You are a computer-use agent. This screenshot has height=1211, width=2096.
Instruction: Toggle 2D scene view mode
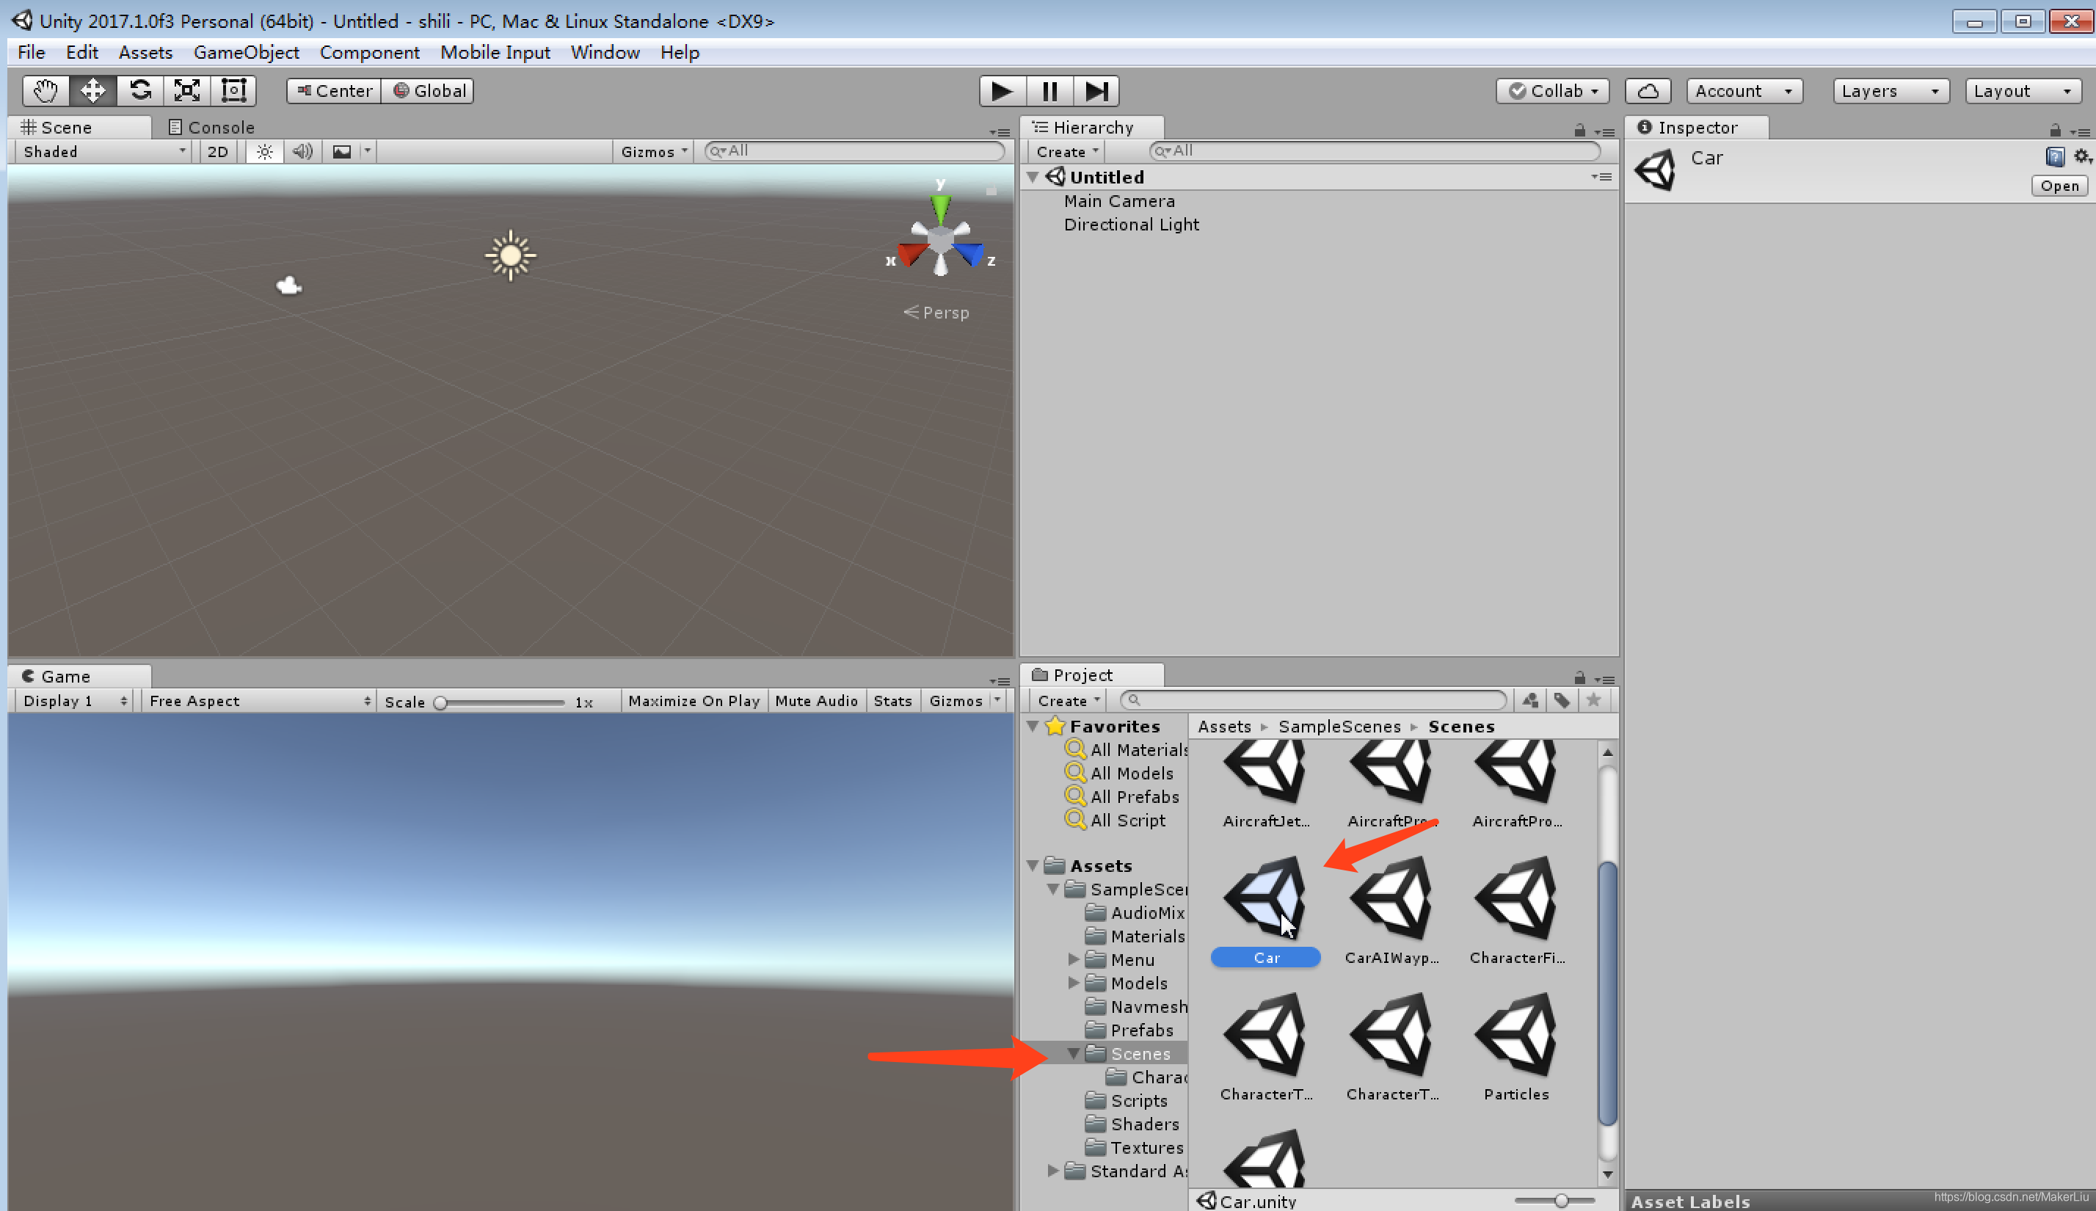point(218,151)
